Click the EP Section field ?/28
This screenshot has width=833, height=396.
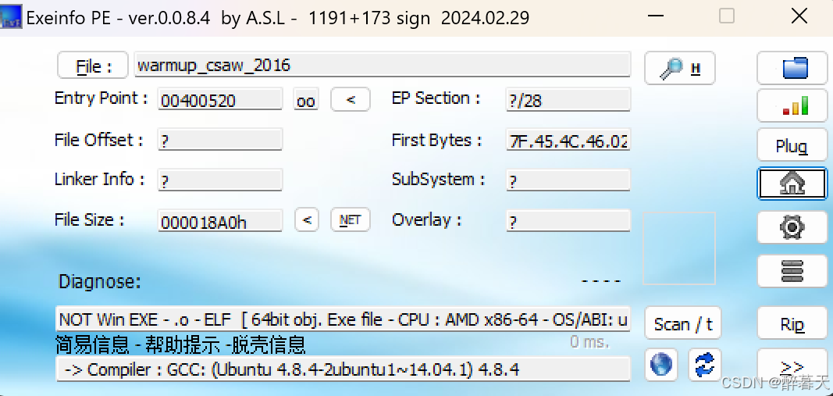568,99
